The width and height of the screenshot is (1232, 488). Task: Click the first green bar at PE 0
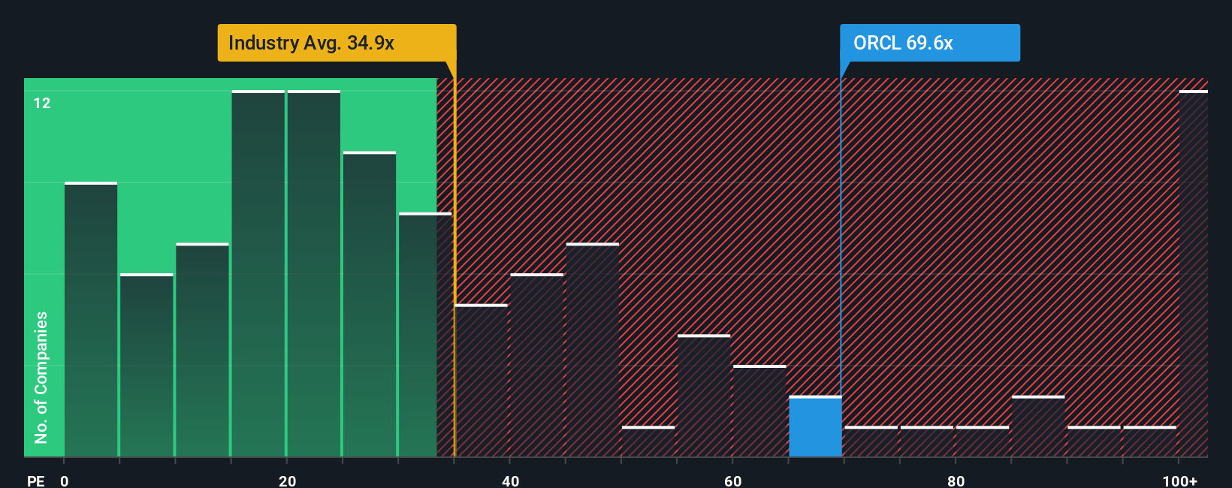(x=91, y=319)
